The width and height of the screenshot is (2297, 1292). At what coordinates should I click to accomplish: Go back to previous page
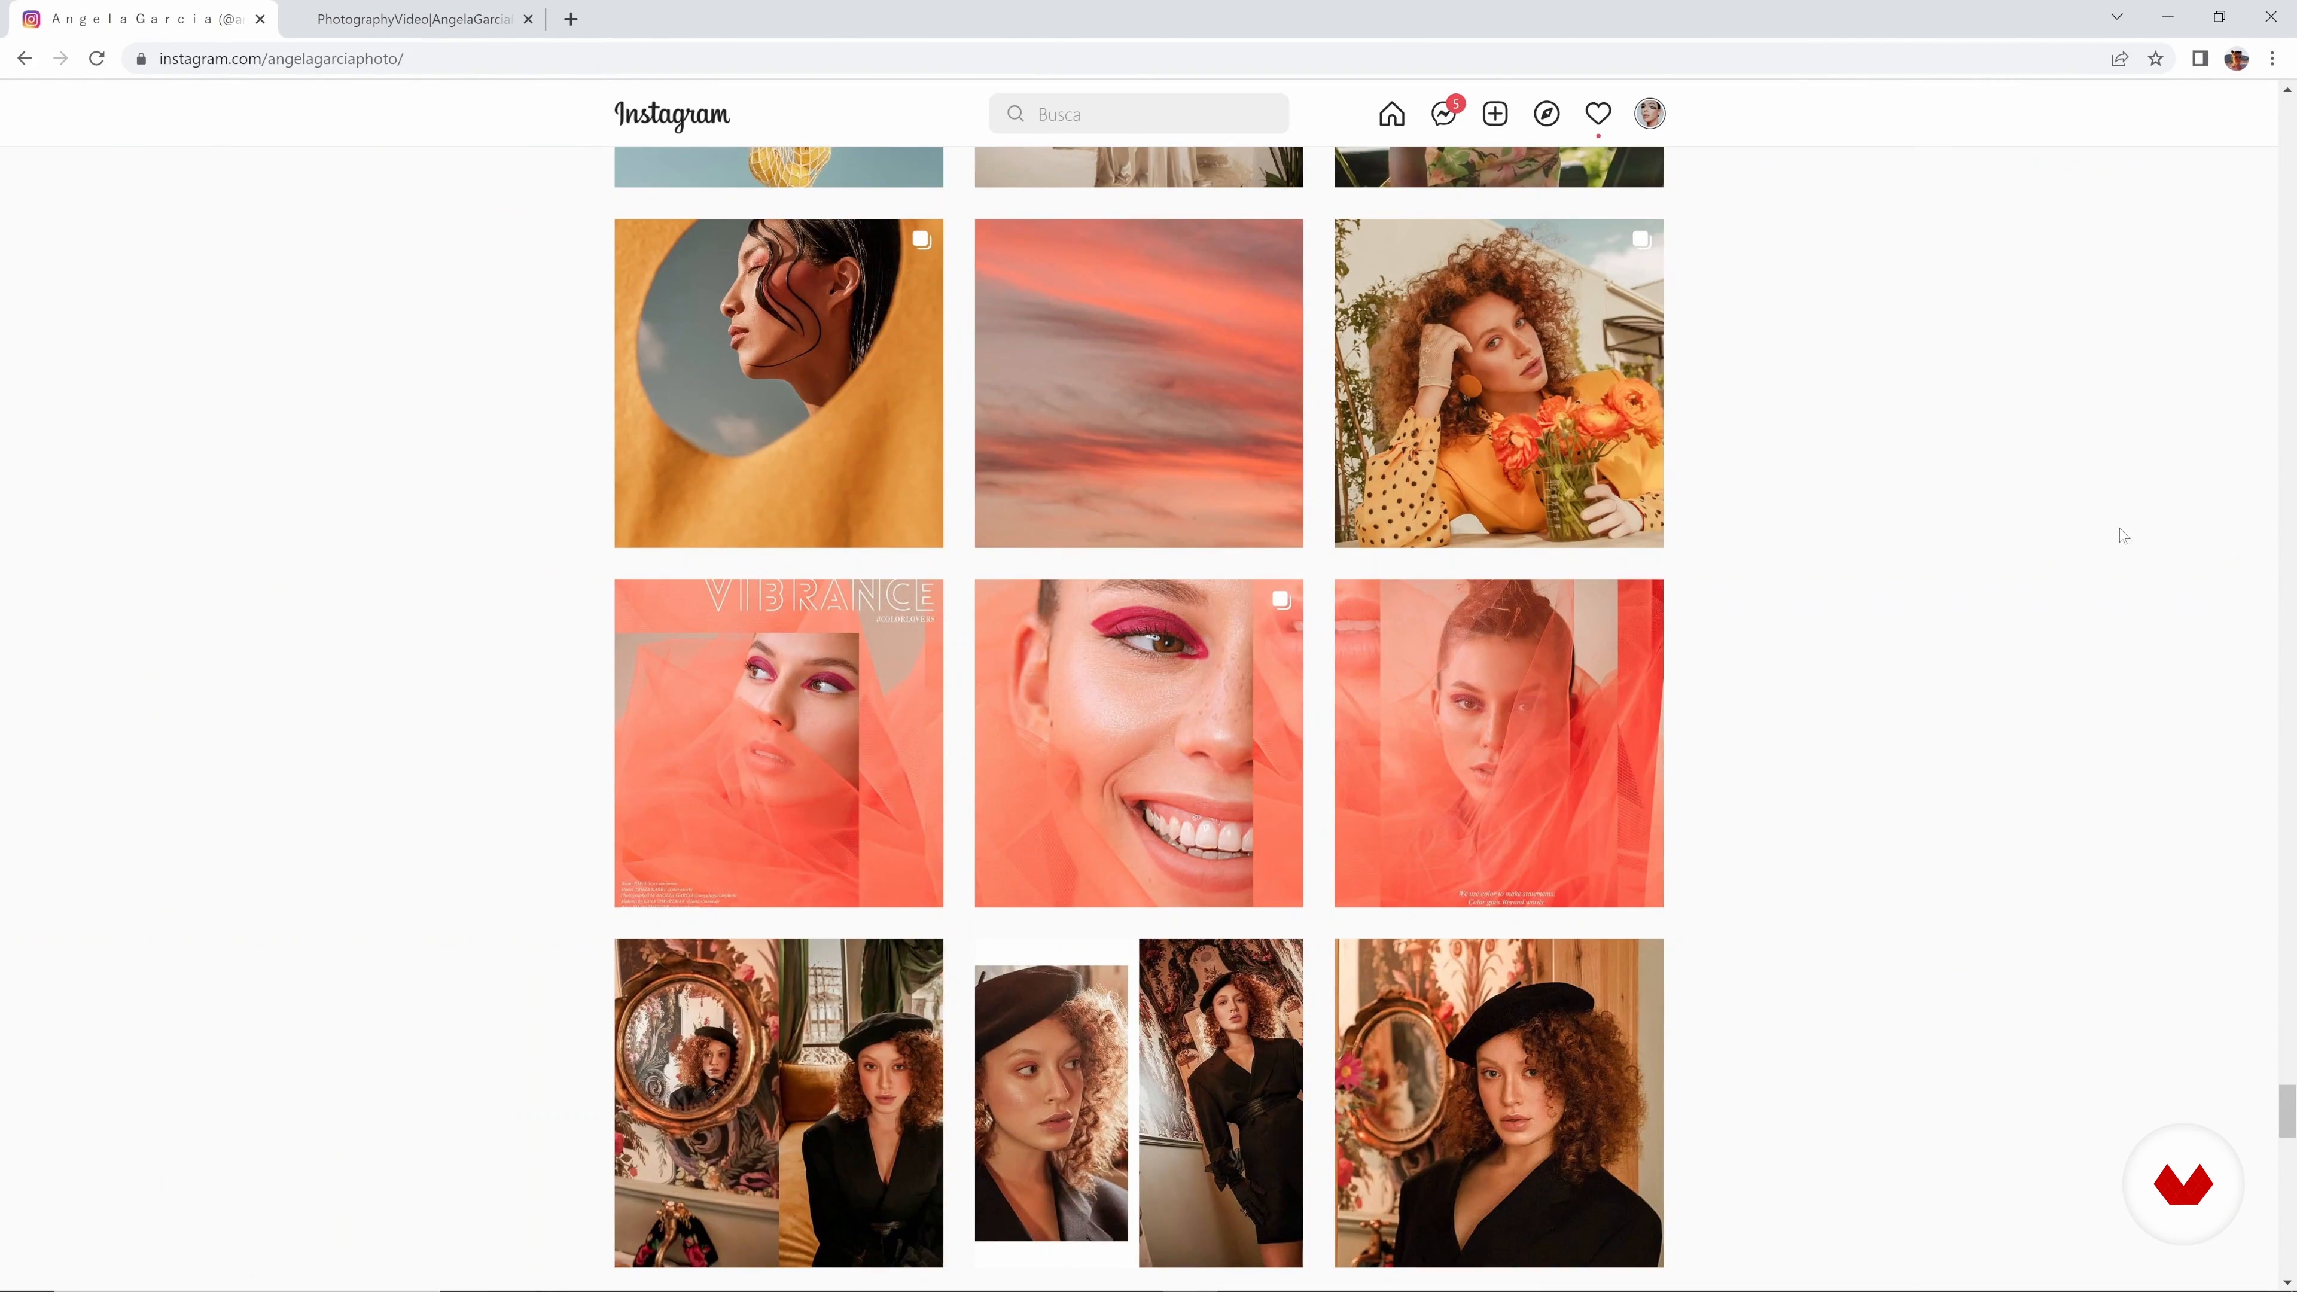point(24,59)
